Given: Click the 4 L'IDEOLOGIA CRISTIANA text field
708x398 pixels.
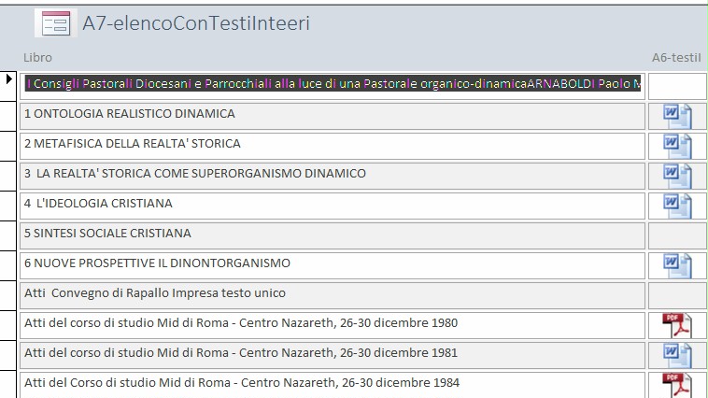Looking at the screenshot, I should coord(333,206).
